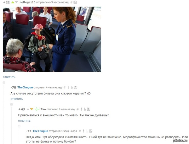Click ответить under the клювом comment
Viewport: 189px width, 144px height.
17,99
